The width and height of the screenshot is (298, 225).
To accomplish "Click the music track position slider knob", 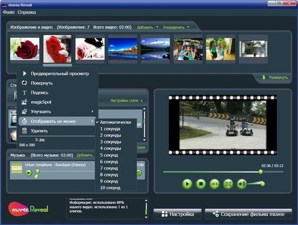I will pyautogui.click(x=37, y=171).
